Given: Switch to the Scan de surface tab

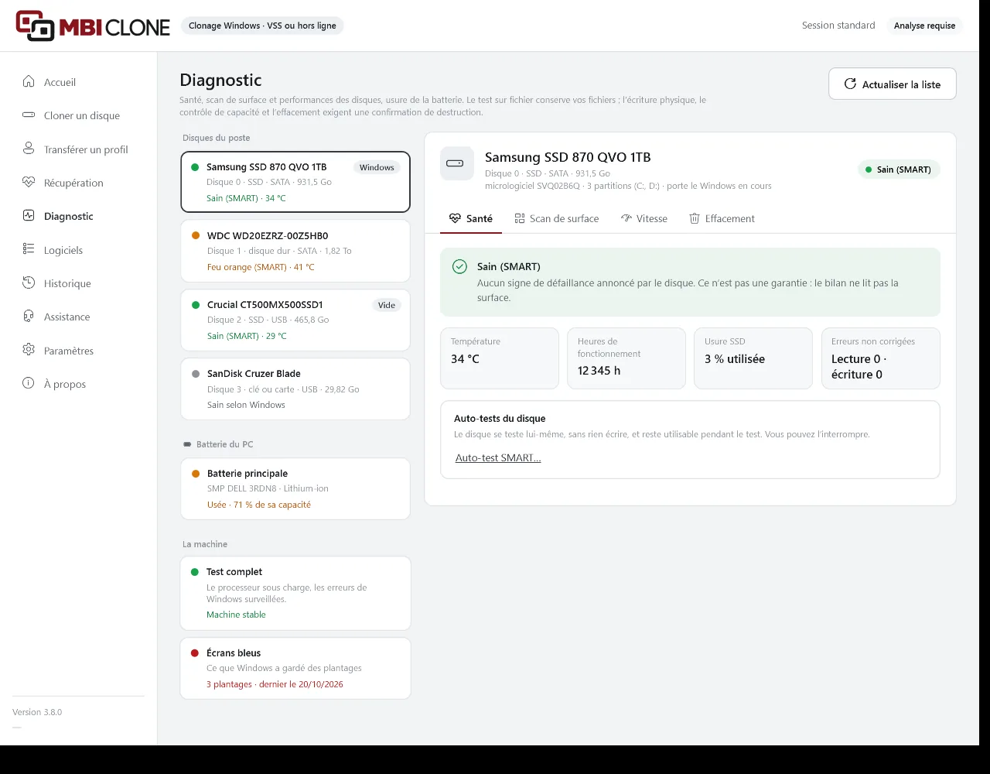Looking at the screenshot, I should [x=557, y=218].
